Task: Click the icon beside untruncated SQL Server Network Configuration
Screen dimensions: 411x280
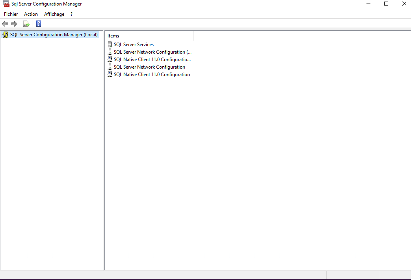Action: point(110,67)
